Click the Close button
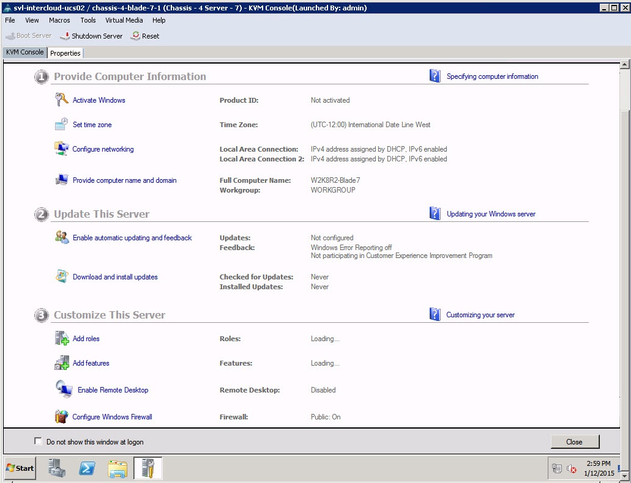 (x=575, y=441)
